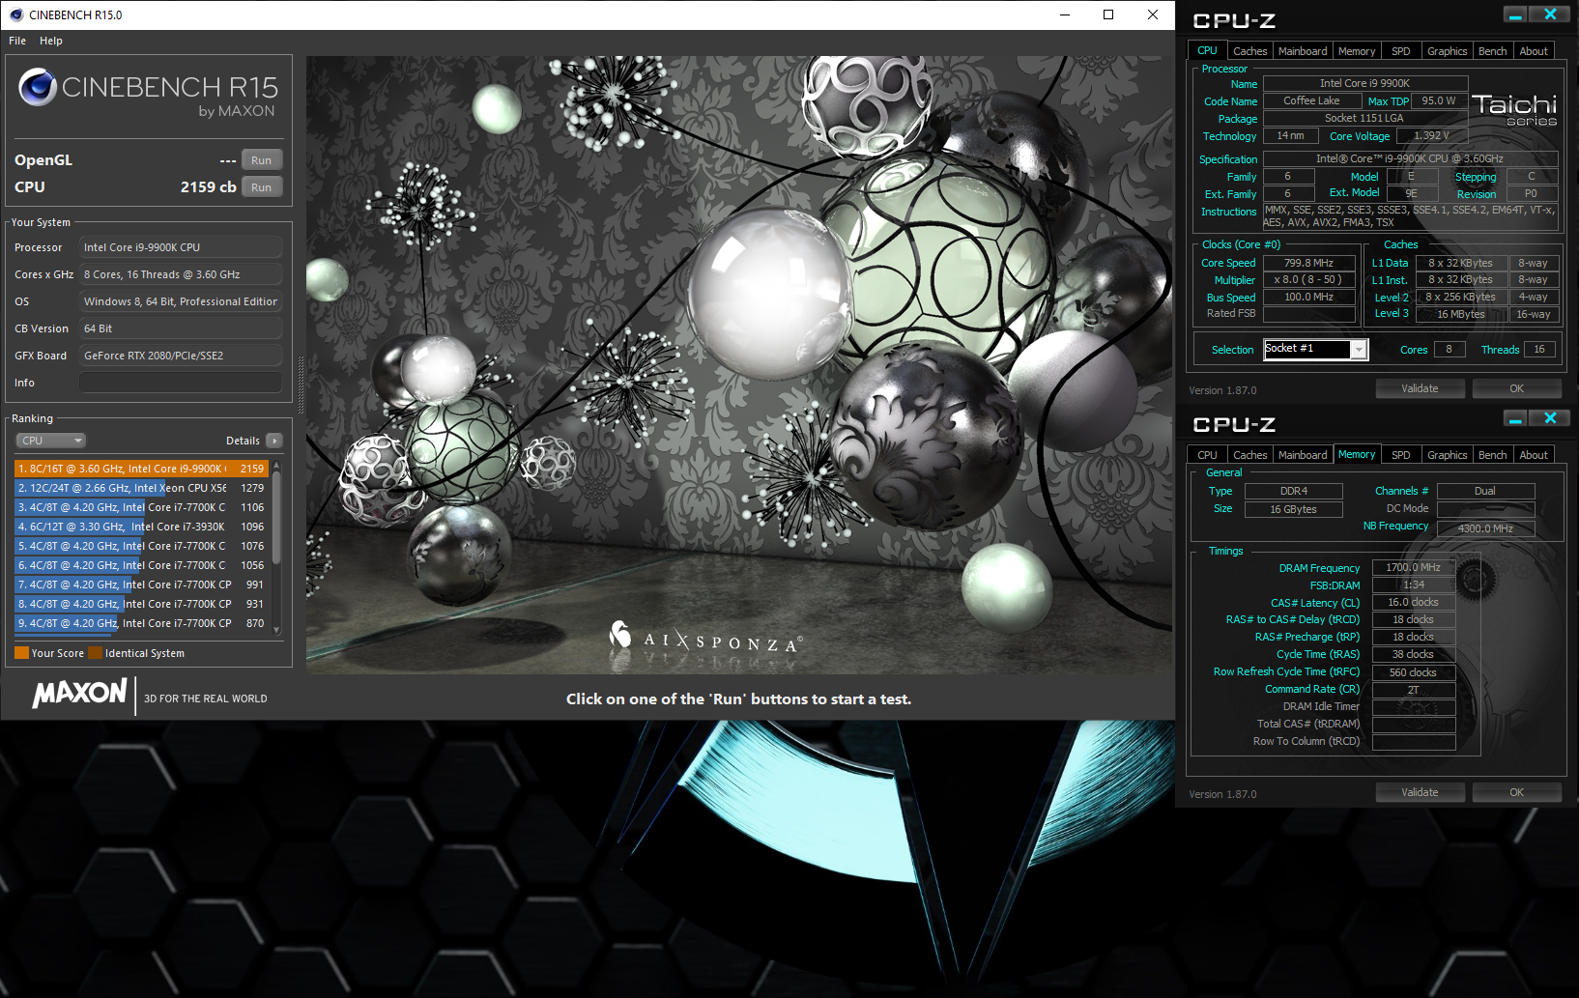Switch to CPU tab in lower CPU-Z
Viewport: 1579px width, 998px height.
(x=1207, y=455)
